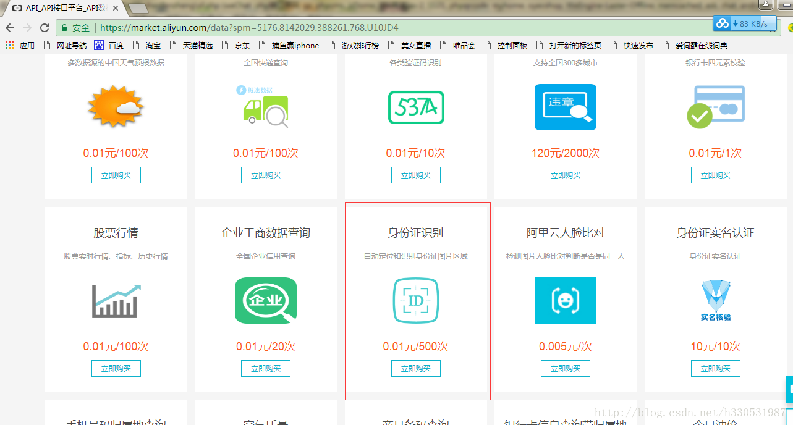
Task: Click the ID card recognition icon
Action: coord(415,301)
